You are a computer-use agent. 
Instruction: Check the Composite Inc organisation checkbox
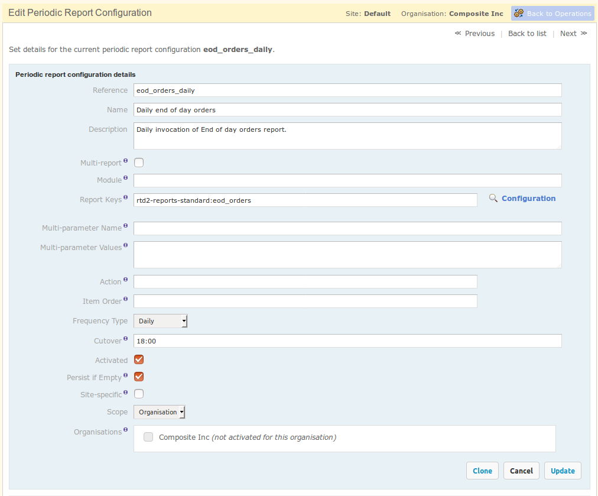[x=148, y=437]
